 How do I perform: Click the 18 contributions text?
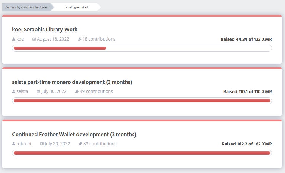(99, 39)
